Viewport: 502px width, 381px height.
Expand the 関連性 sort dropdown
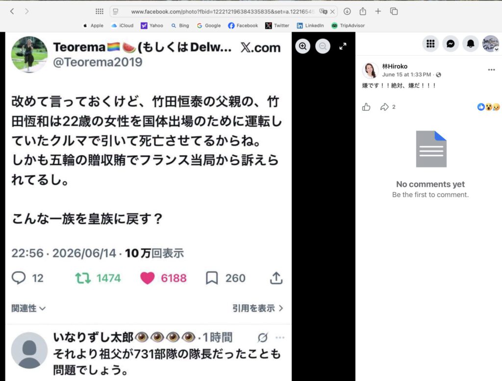point(28,309)
